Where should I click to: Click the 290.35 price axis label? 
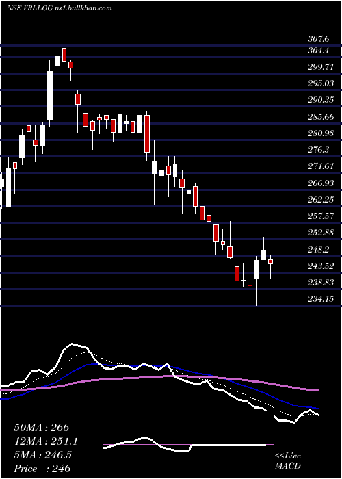[x=321, y=100]
